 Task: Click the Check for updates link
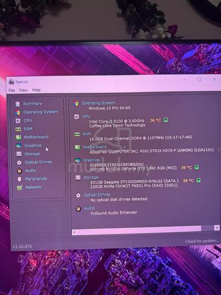click(201, 241)
